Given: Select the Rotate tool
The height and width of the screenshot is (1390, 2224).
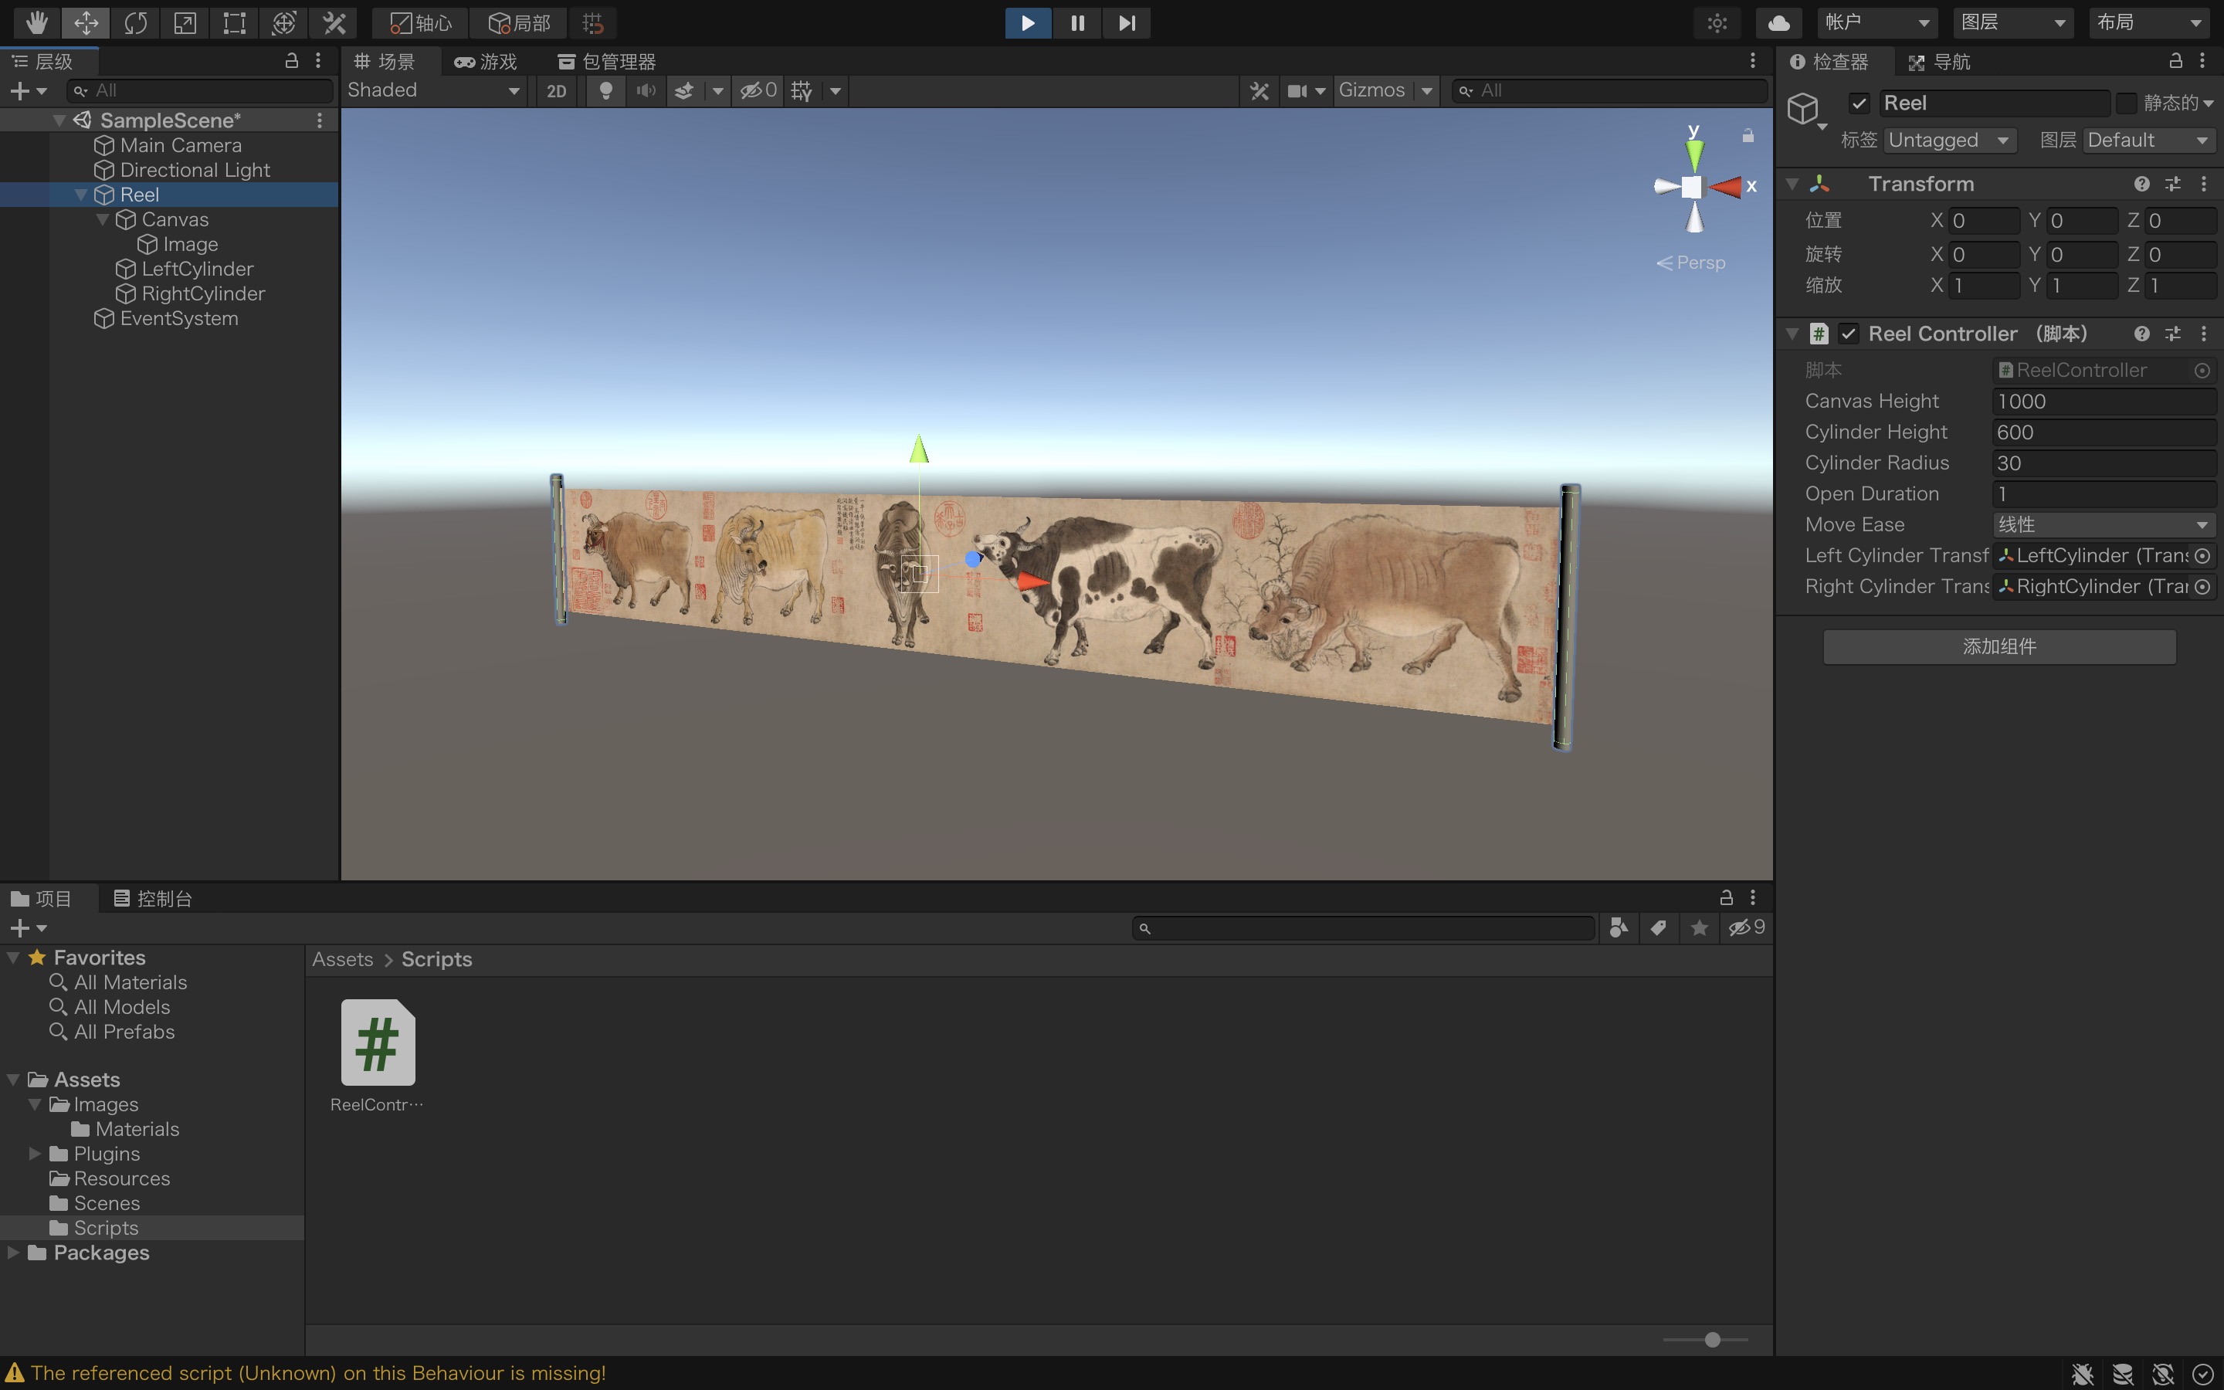Looking at the screenshot, I should pos(135,22).
